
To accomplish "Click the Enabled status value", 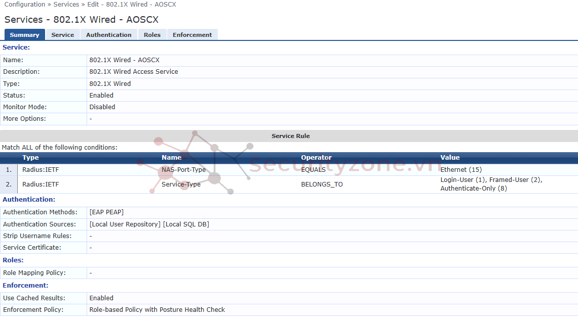I will coord(101,95).
